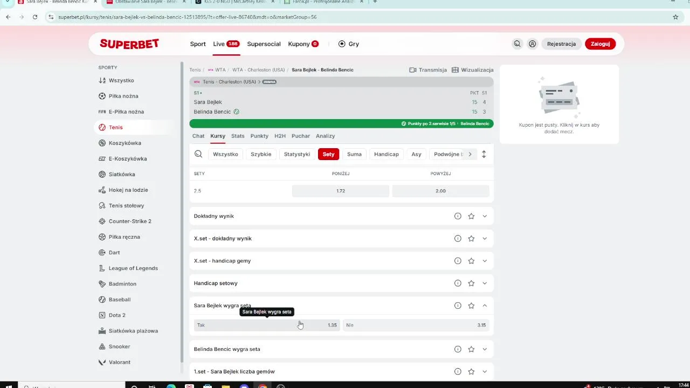
Task: Click the Hokej na lodzie icon
Action: click(102, 190)
